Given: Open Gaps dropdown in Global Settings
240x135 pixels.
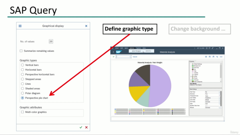Looking at the screenshot, I should tap(219, 103).
